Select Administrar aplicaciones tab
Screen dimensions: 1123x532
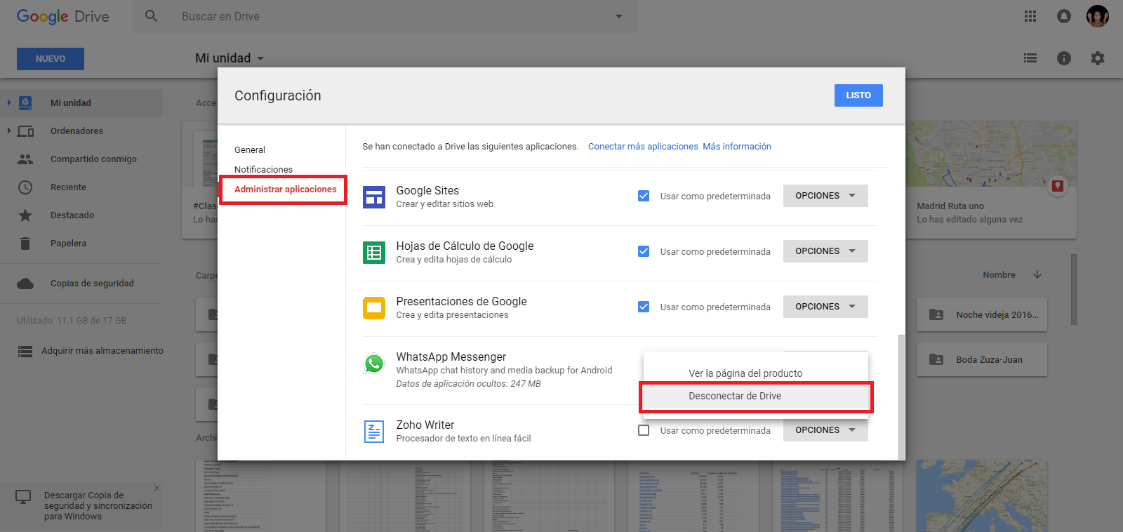tap(286, 189)
